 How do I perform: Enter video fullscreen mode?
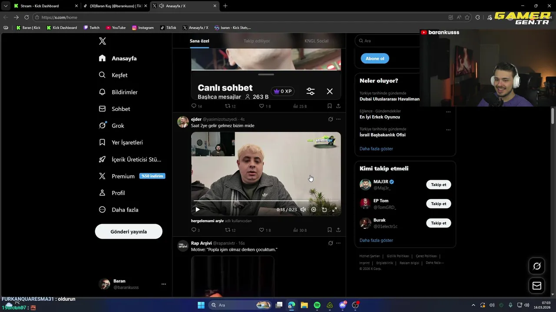click(334, 209)
